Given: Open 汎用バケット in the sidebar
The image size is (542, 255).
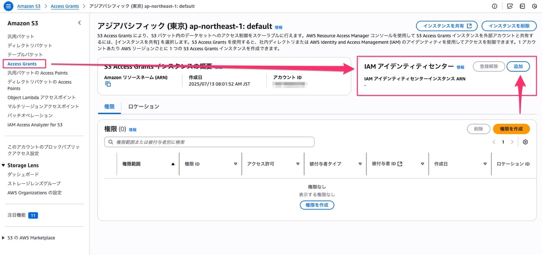Looking at the screenshot, I should (21, 36).
